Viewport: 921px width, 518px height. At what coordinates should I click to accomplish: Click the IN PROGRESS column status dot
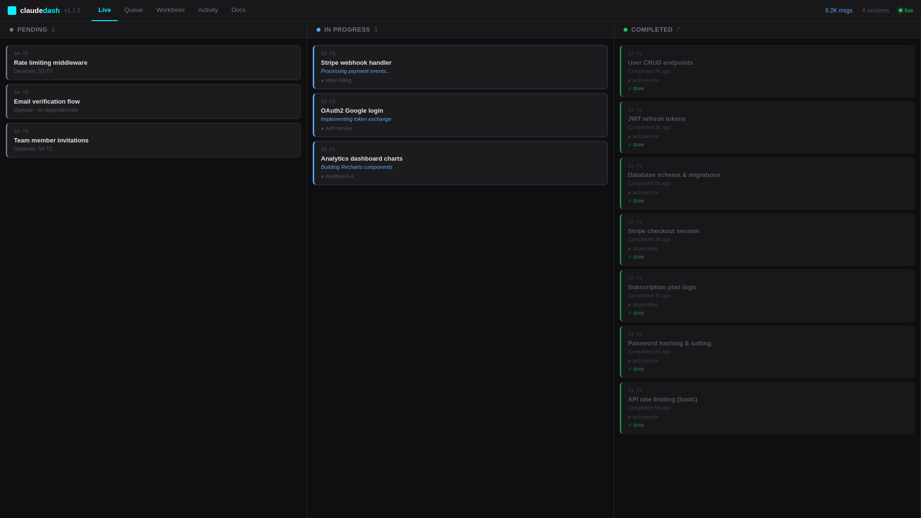click(x=319, y=29)
